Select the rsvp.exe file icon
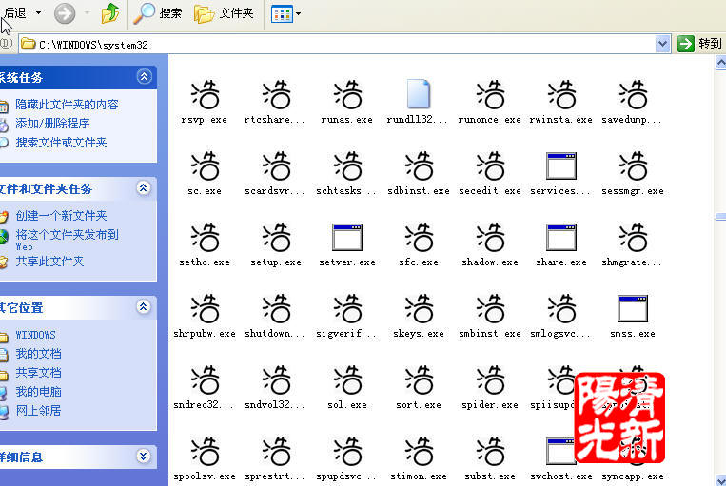 point(205,94)
